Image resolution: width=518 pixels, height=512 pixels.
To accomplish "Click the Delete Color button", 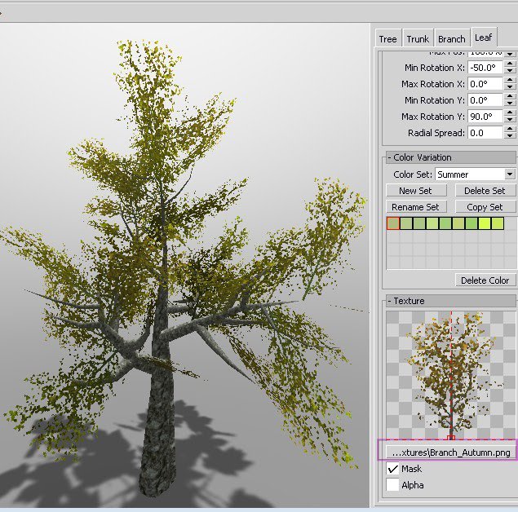I will 485,280.
